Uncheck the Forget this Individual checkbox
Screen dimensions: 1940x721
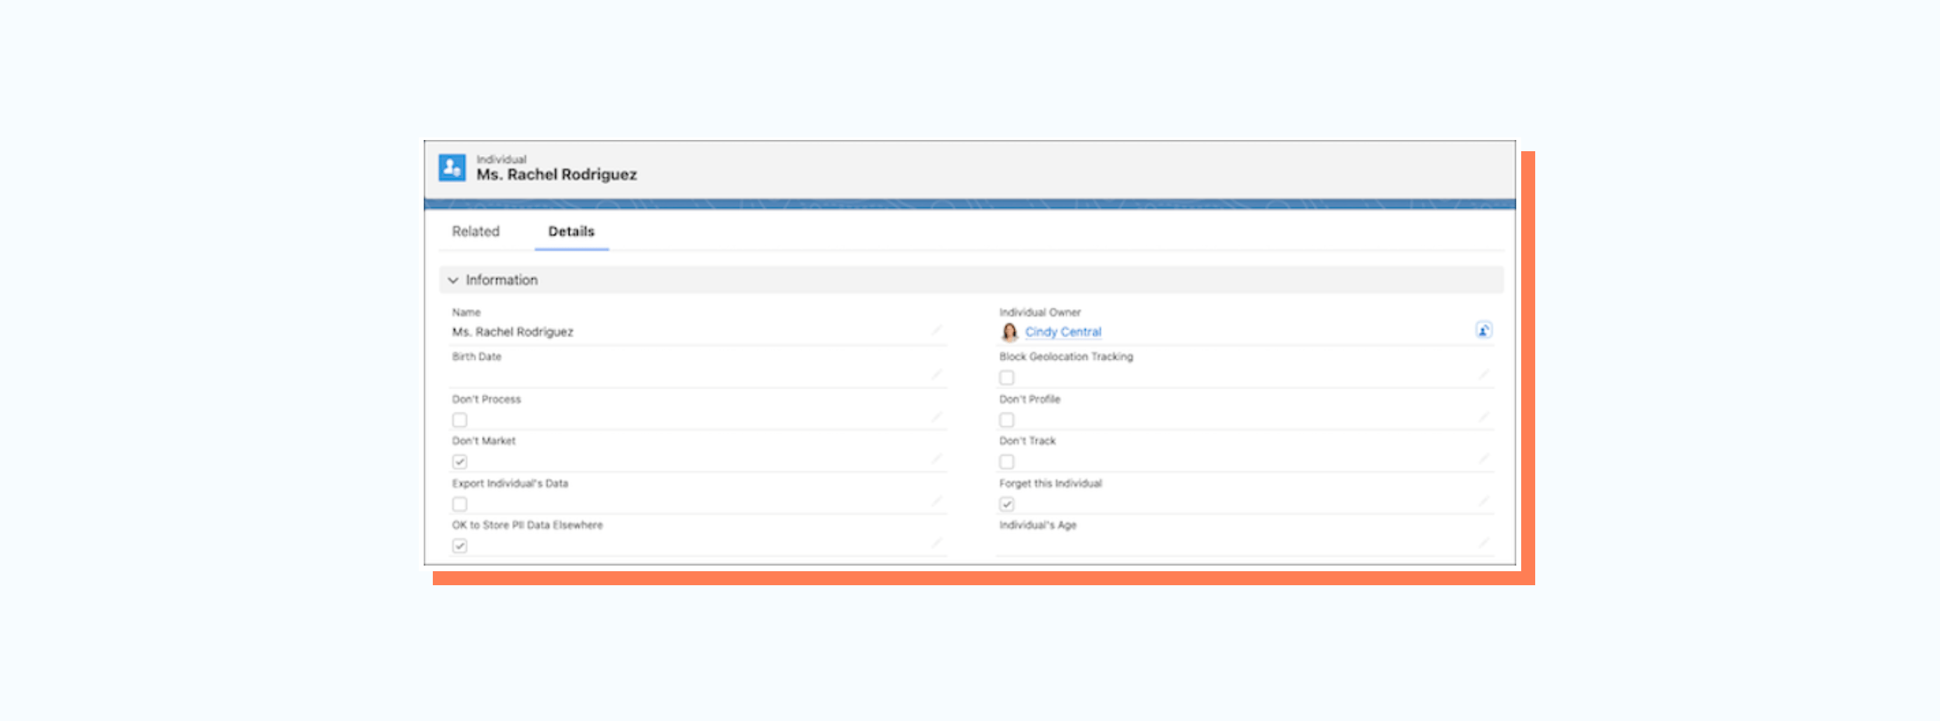[1006, 503]
